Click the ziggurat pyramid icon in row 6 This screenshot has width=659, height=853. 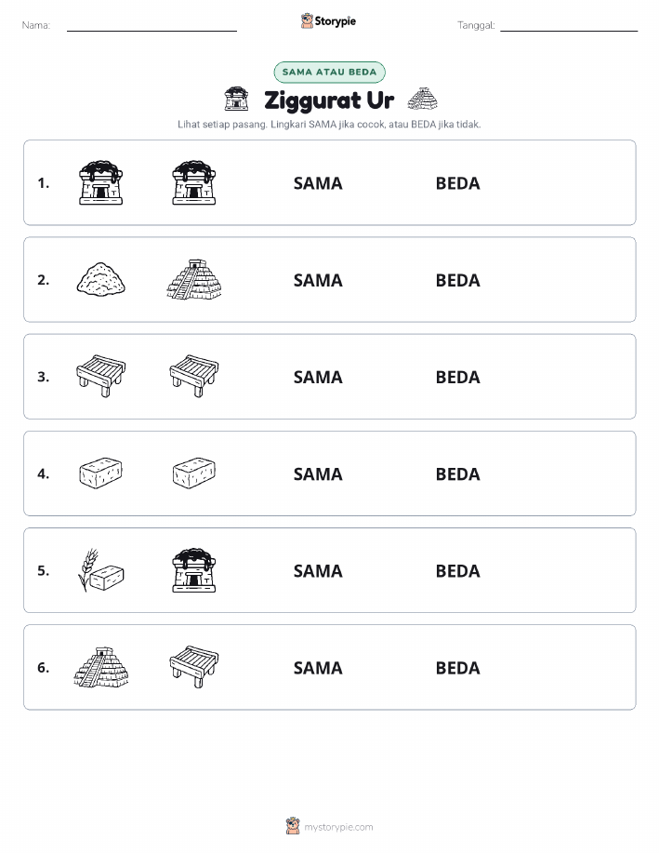point(101,667)
